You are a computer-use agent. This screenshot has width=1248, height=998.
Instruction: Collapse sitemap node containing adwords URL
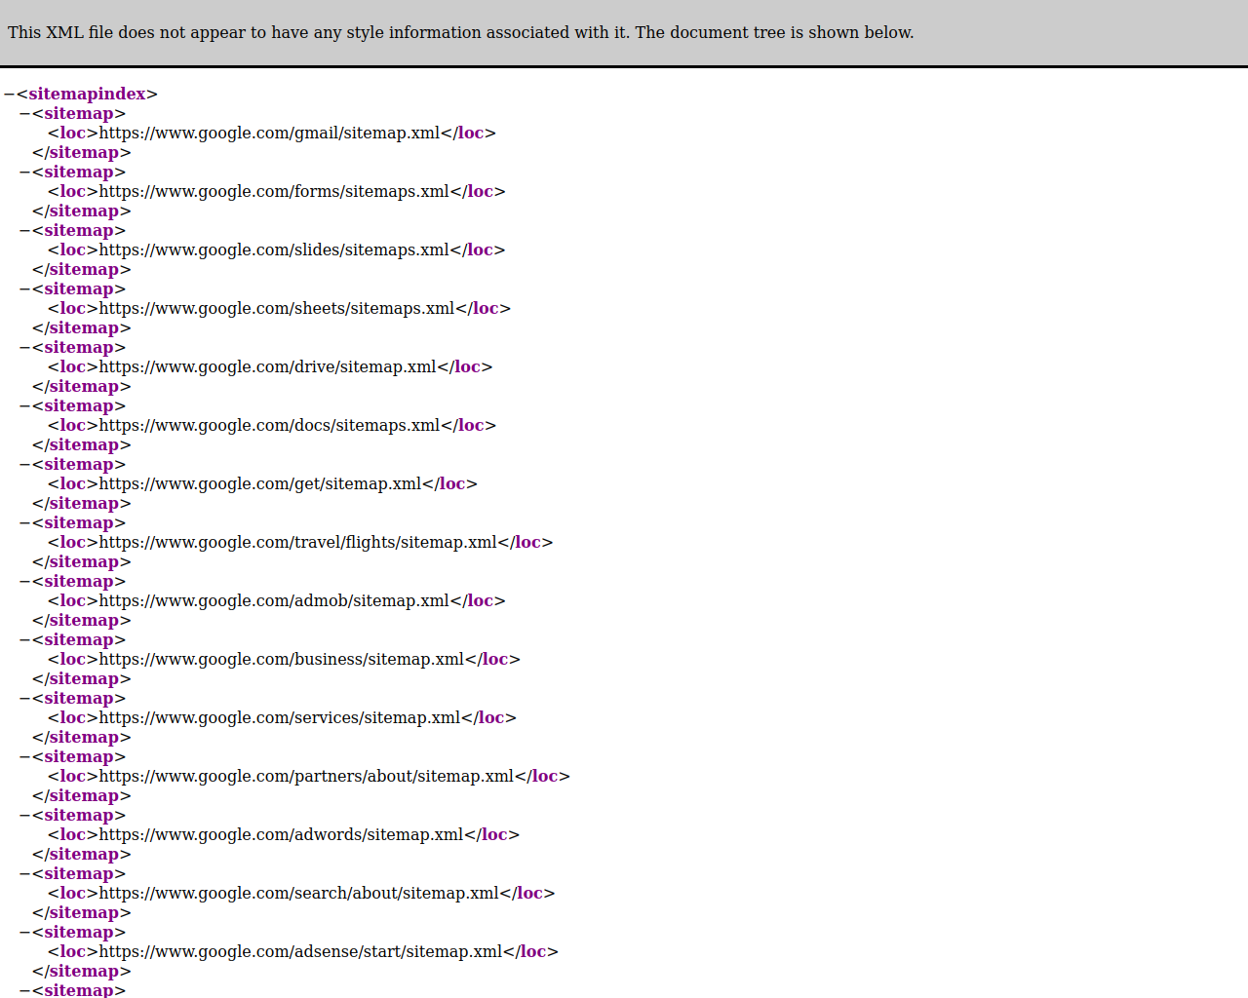(24, 816)
